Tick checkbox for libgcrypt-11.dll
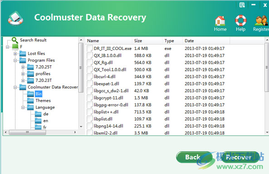The height and width of the screenshot is (174, 269). click(x=90, y=98)
